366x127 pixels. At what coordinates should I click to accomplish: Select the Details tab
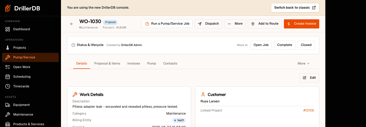pos(82,63)
